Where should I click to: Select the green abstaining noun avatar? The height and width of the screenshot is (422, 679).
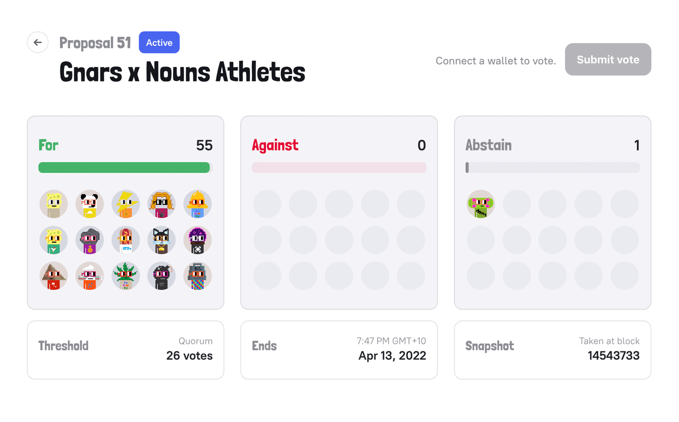click(x=480, y=204)
